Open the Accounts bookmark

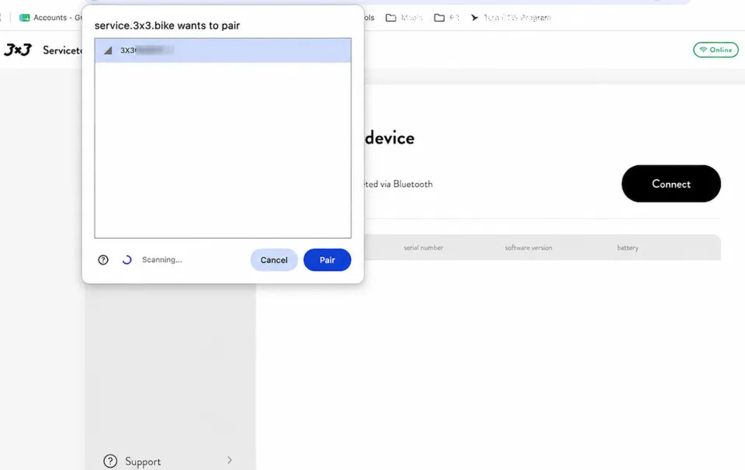(x=50, y=18)
